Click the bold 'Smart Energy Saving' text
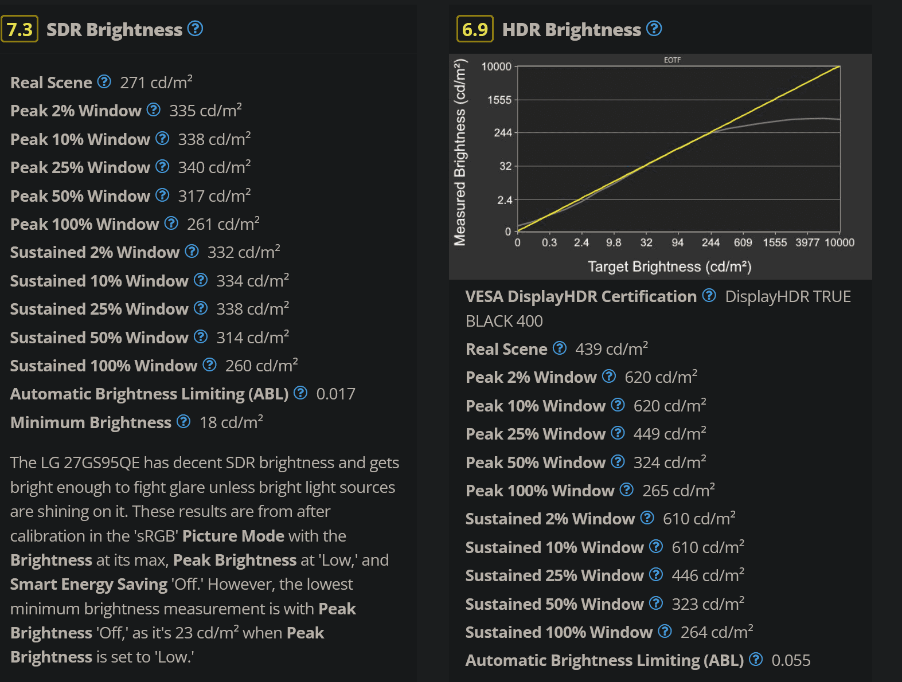Viewport: 902px width, 682px height. [89, 584]
